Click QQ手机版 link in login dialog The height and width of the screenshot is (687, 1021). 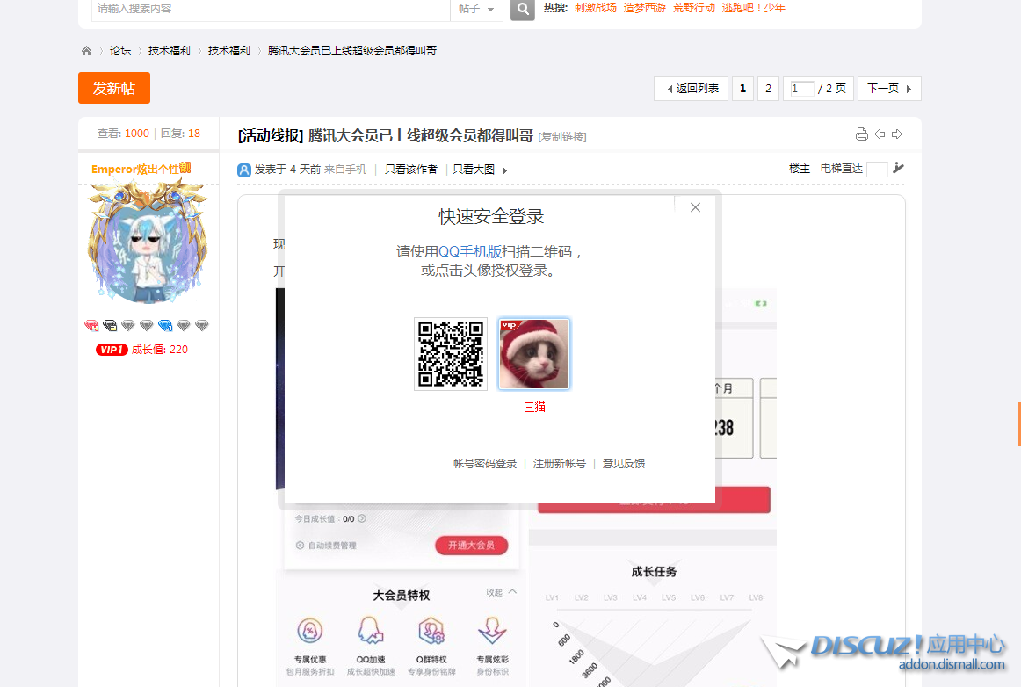470,252
